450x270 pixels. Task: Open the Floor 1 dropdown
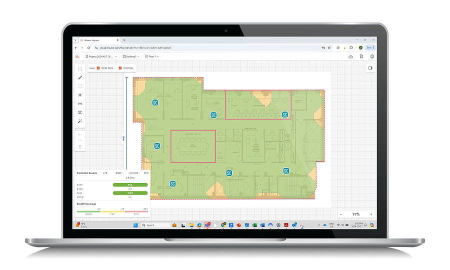tap(152, 56)
